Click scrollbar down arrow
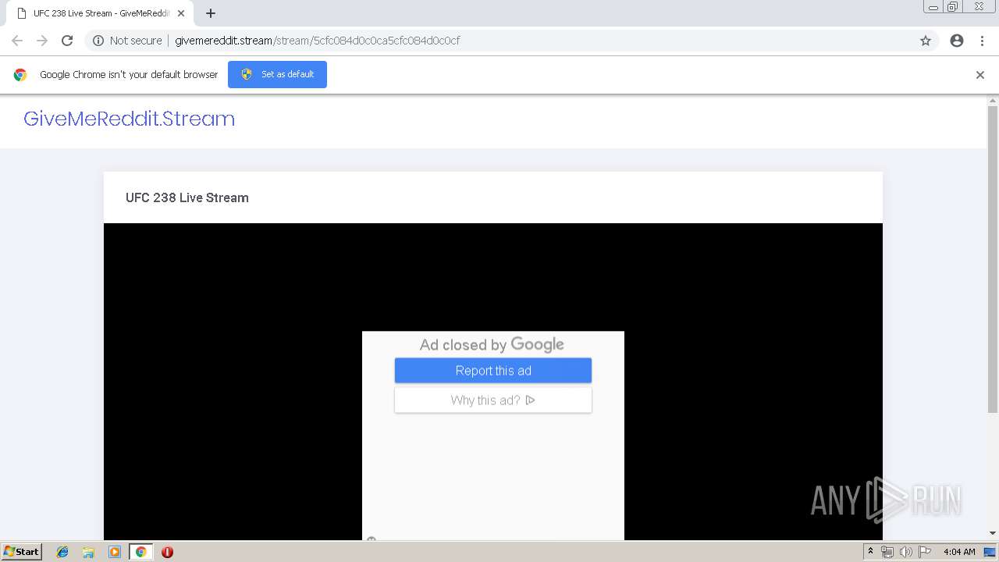999x562 pixels. [993, 533]
